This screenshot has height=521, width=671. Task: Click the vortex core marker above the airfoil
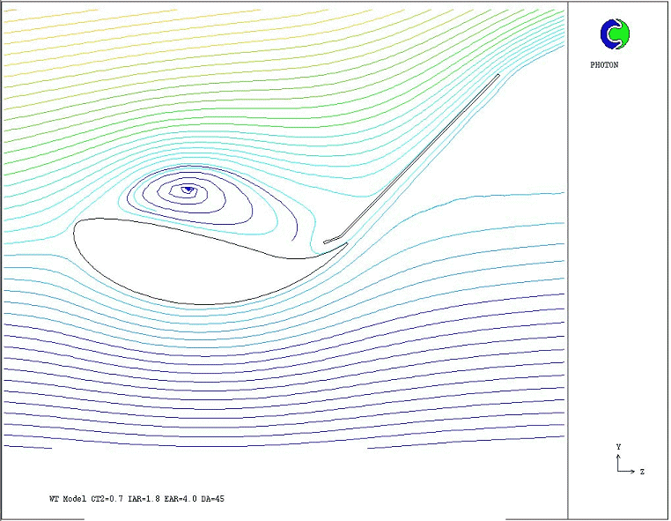[186, 189]
